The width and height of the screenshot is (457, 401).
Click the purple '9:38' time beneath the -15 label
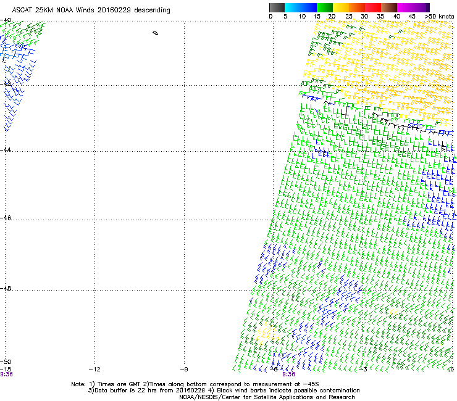coord(6,374)
